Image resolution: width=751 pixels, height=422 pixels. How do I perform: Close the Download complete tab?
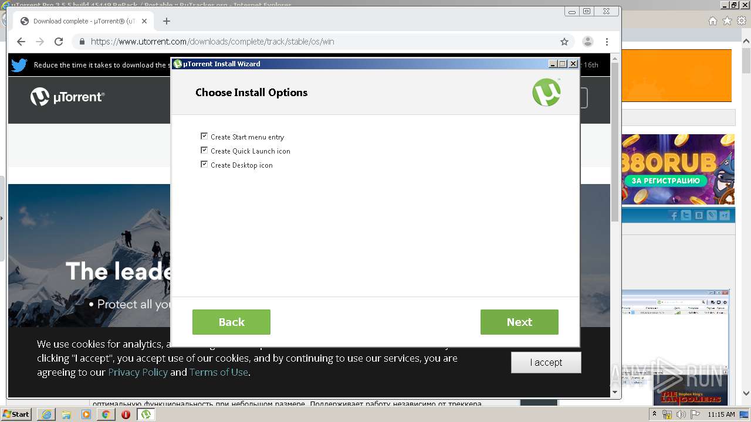point(144,21)
